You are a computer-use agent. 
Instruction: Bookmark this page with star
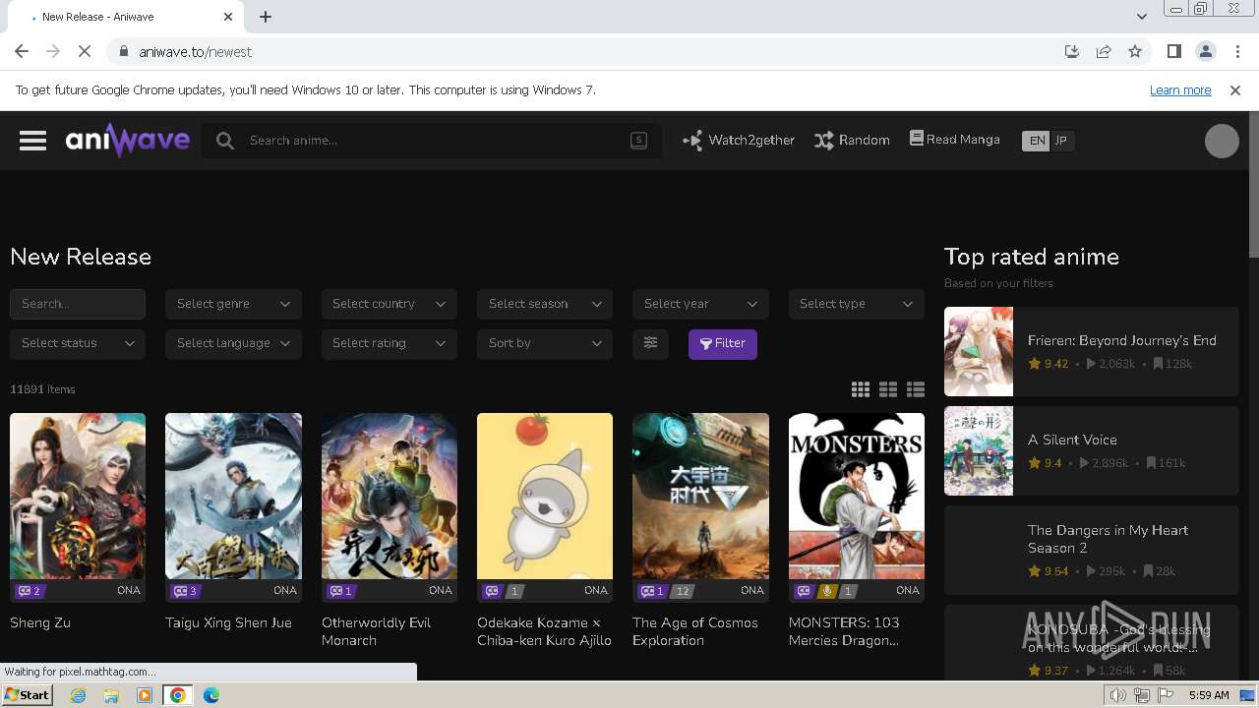[x=1135, y=52]
